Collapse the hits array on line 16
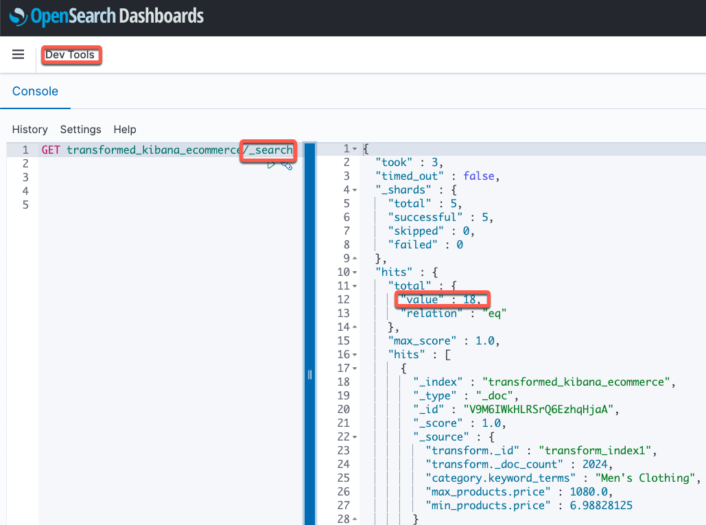Image resolution: width=706 pixels, height=525 pixels. point(355,355)
